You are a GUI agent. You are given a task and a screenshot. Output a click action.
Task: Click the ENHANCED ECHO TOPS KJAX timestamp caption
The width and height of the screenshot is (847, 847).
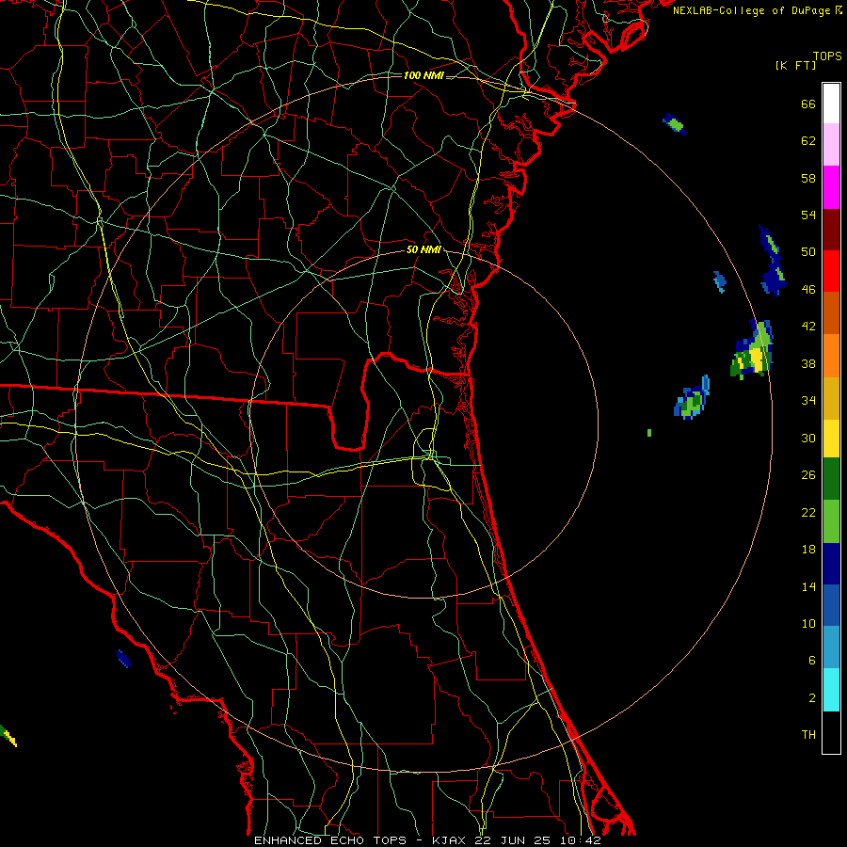tap(427, 840)
